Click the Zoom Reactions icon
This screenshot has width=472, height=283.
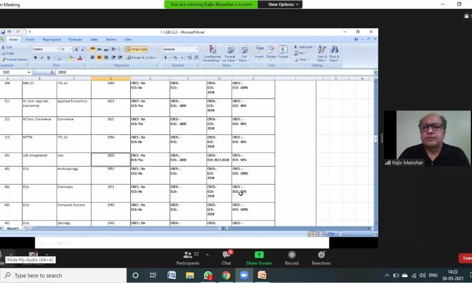coord(321,255)
